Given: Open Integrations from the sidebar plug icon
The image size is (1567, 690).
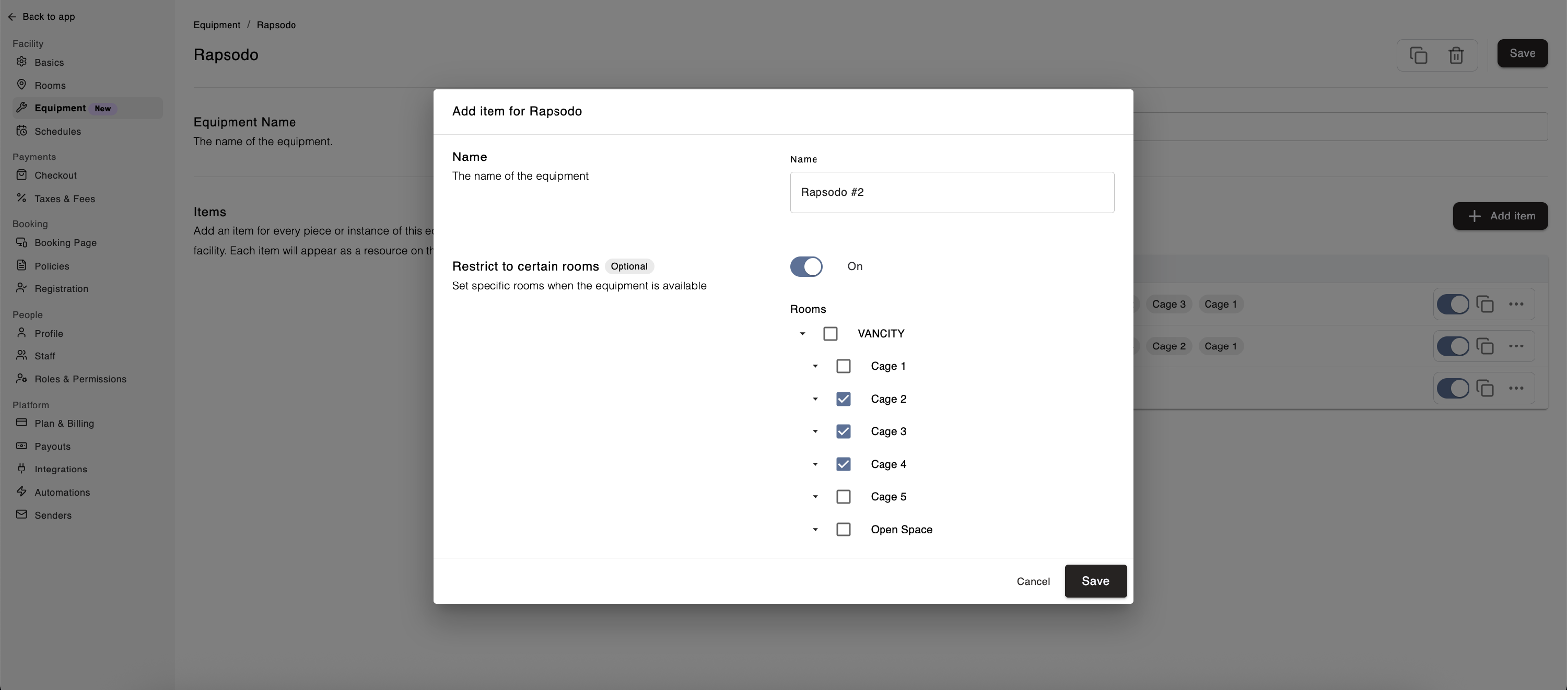Looking at the screenshot, I should [x=22, y=469].
